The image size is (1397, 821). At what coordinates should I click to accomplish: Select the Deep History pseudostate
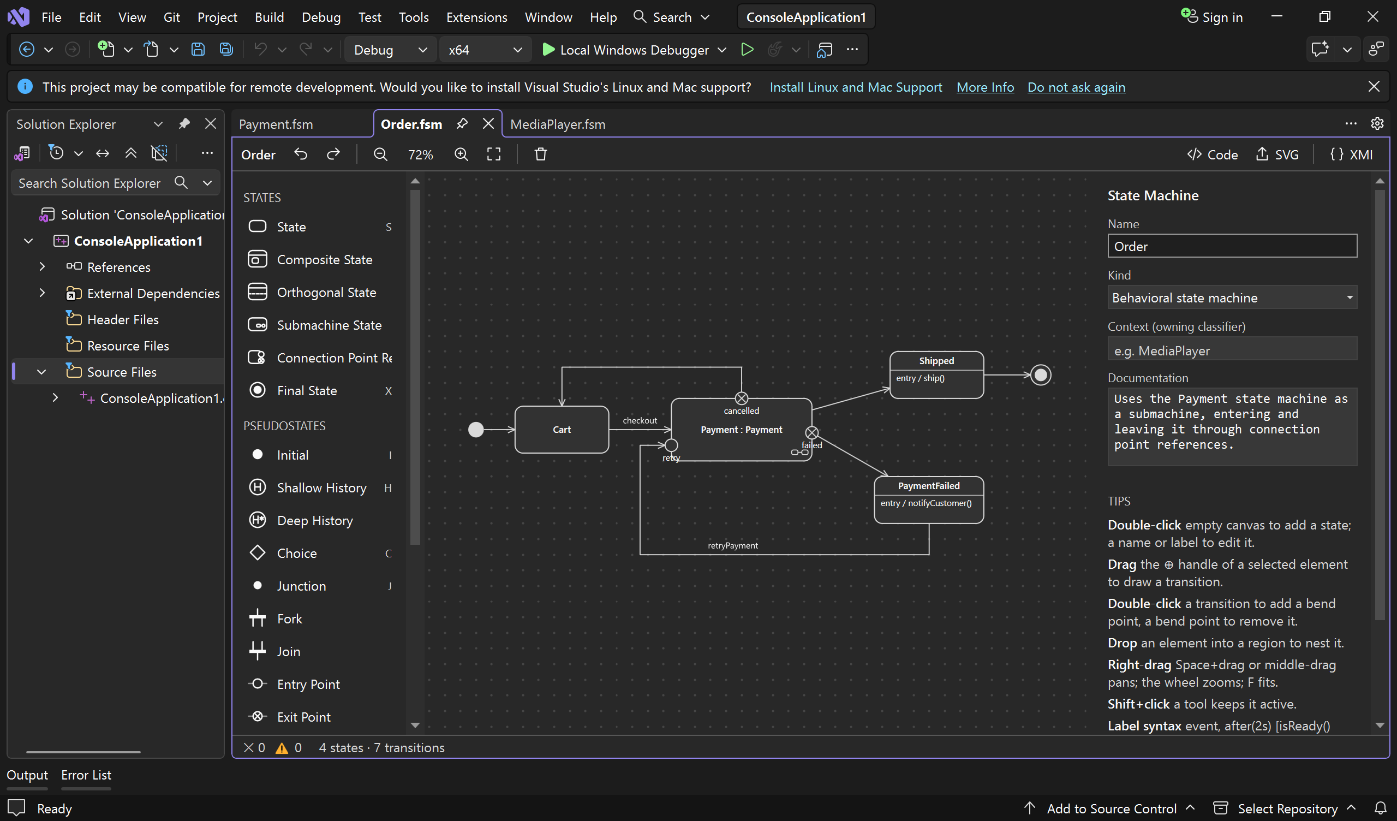point(319,520)
